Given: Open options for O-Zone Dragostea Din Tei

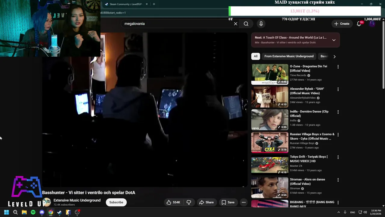Looking at the screenshot, I should 338,67.
